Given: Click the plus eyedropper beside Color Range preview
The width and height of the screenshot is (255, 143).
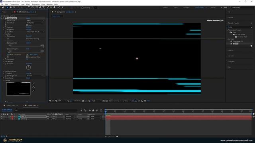Looking at the screenshot, I should click(x=33, y=87).
